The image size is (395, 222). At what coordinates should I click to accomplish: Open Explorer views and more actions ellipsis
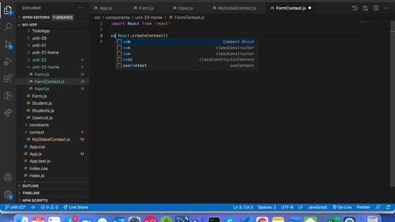(81, 8)
